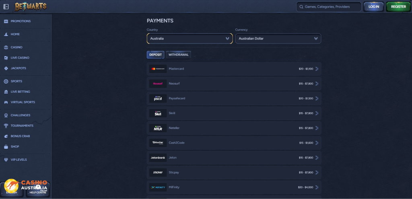Click the Sticpay logo
Screen dimensions: 412x199
[x=158, y=172]
